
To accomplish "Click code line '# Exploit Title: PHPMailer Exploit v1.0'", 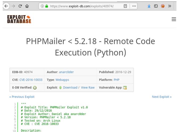I will click(x=54, y=107).
